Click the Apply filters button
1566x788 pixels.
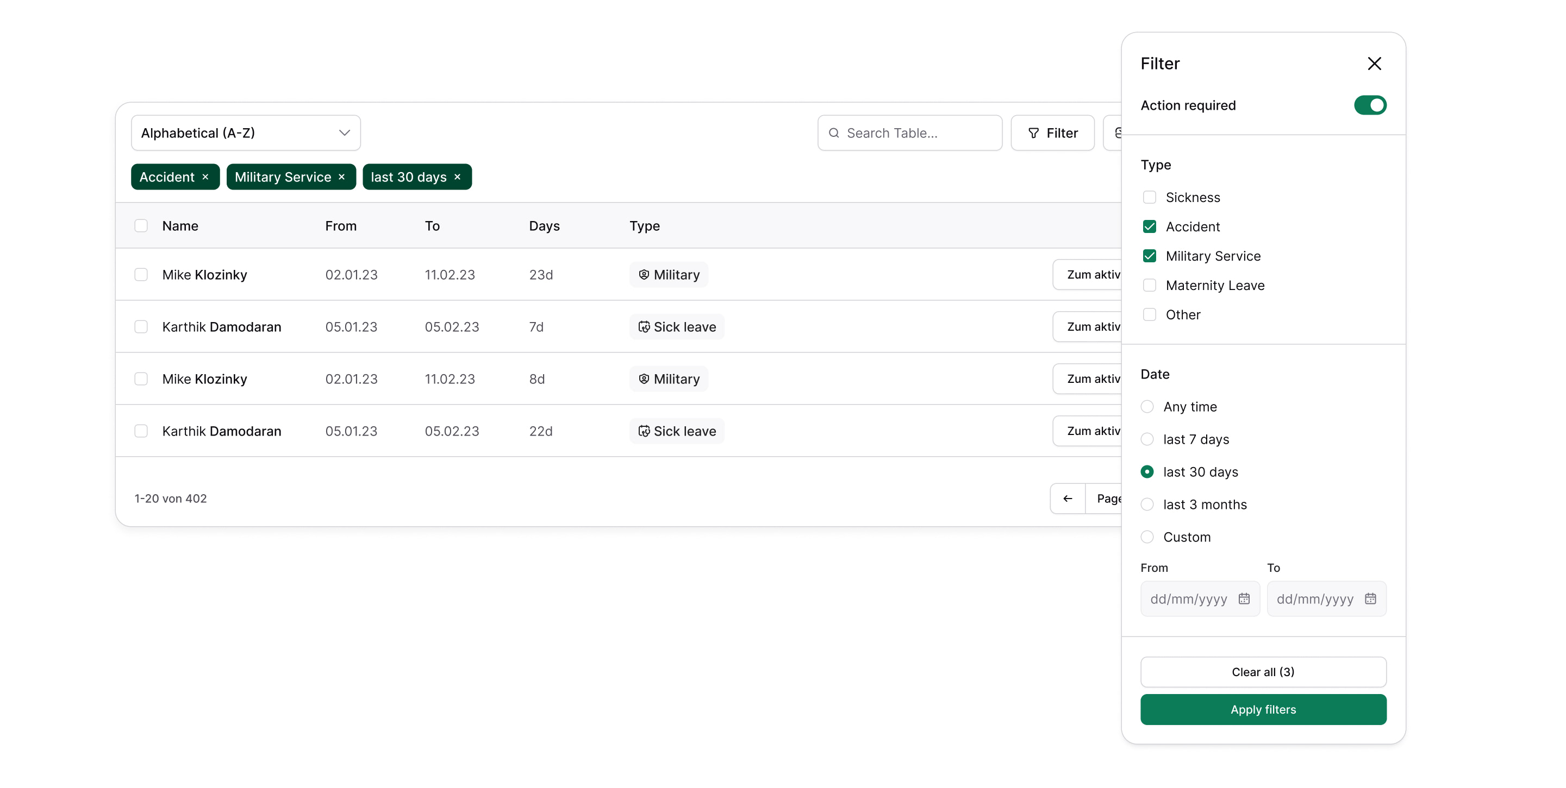click(x=1263, y=710)
